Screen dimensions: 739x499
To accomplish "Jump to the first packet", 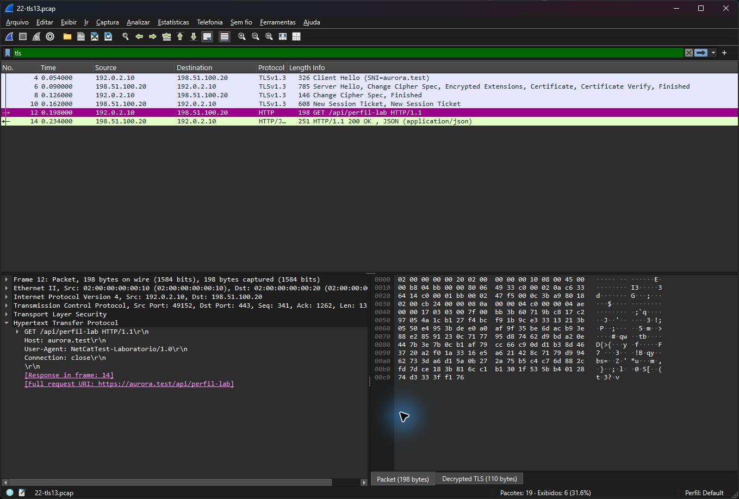I will (x=180, y=36).
